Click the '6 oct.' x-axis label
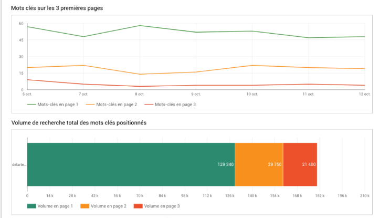The height and width of the screenshot is (218, 379). [x=27, y=94]
